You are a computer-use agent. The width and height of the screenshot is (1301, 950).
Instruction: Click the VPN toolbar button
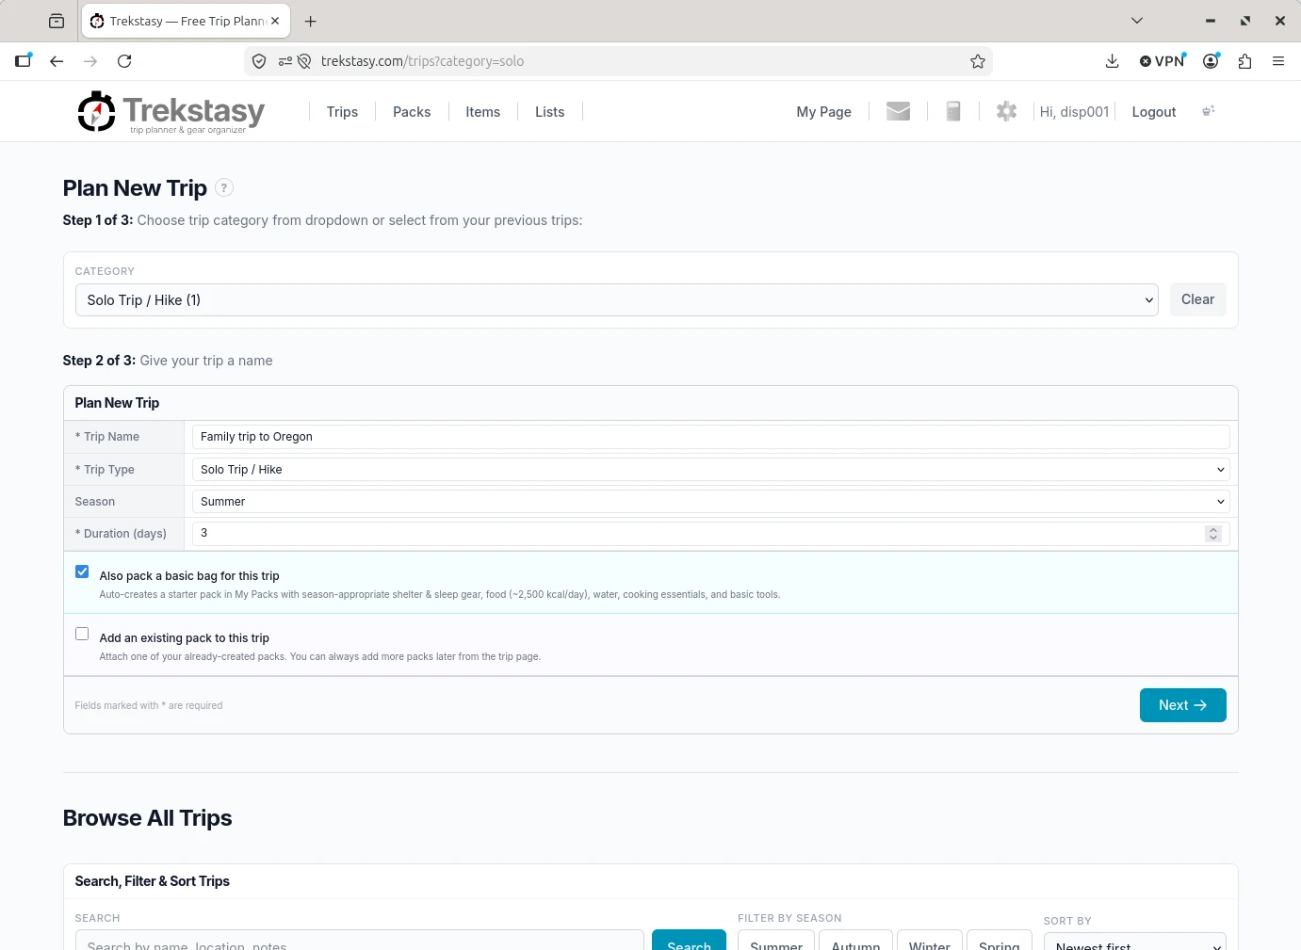[1163, 61]
